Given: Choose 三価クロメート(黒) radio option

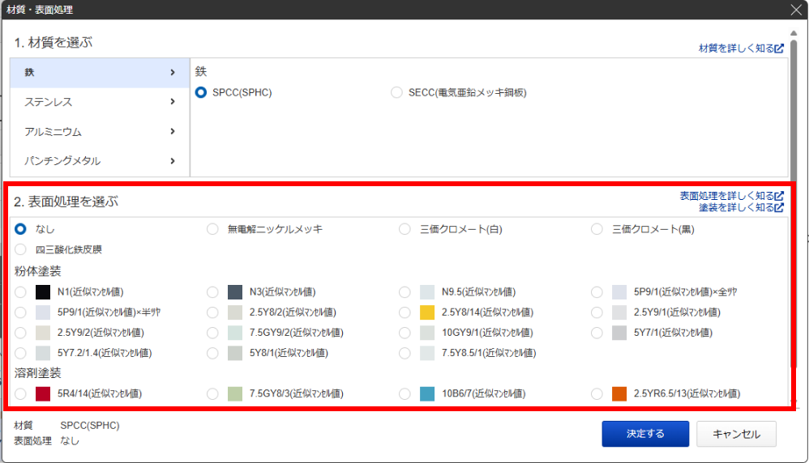Looking at the screenshot, I should 597,229.
